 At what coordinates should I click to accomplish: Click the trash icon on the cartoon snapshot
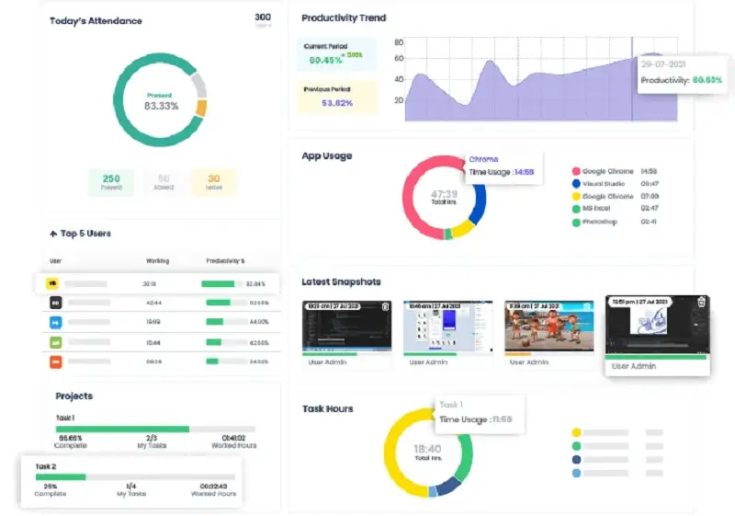coord(588,306)
